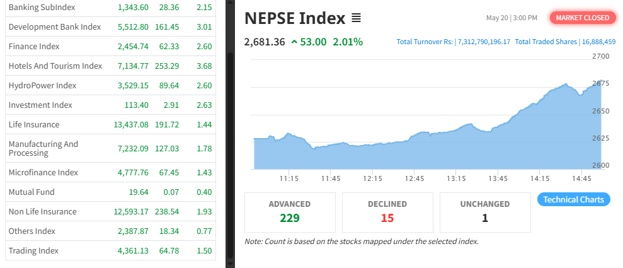
Task: Select the Development Bank Index row
Action: (55, 27)
